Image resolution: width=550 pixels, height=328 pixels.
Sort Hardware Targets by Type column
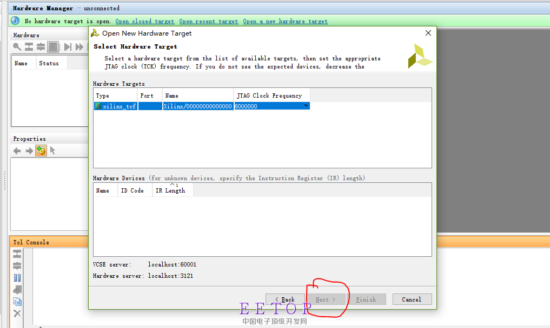(x=115, y=95)
